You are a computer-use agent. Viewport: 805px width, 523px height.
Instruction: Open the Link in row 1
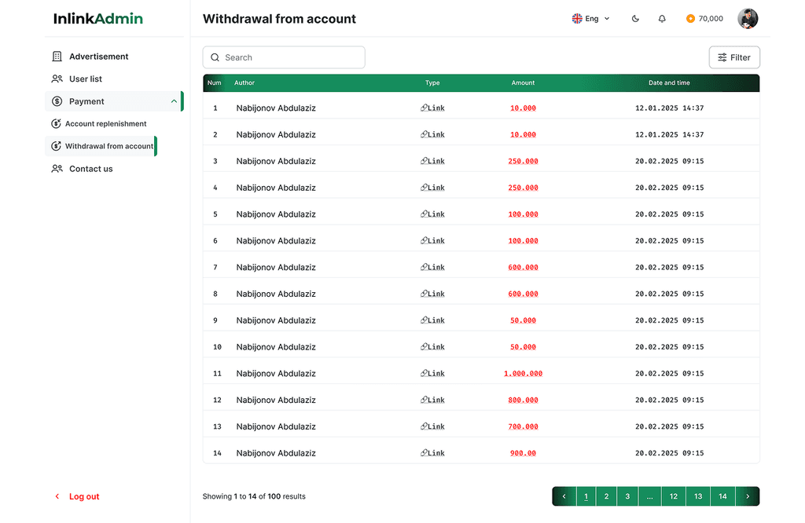pyautogui.click(x=433, y=108)
